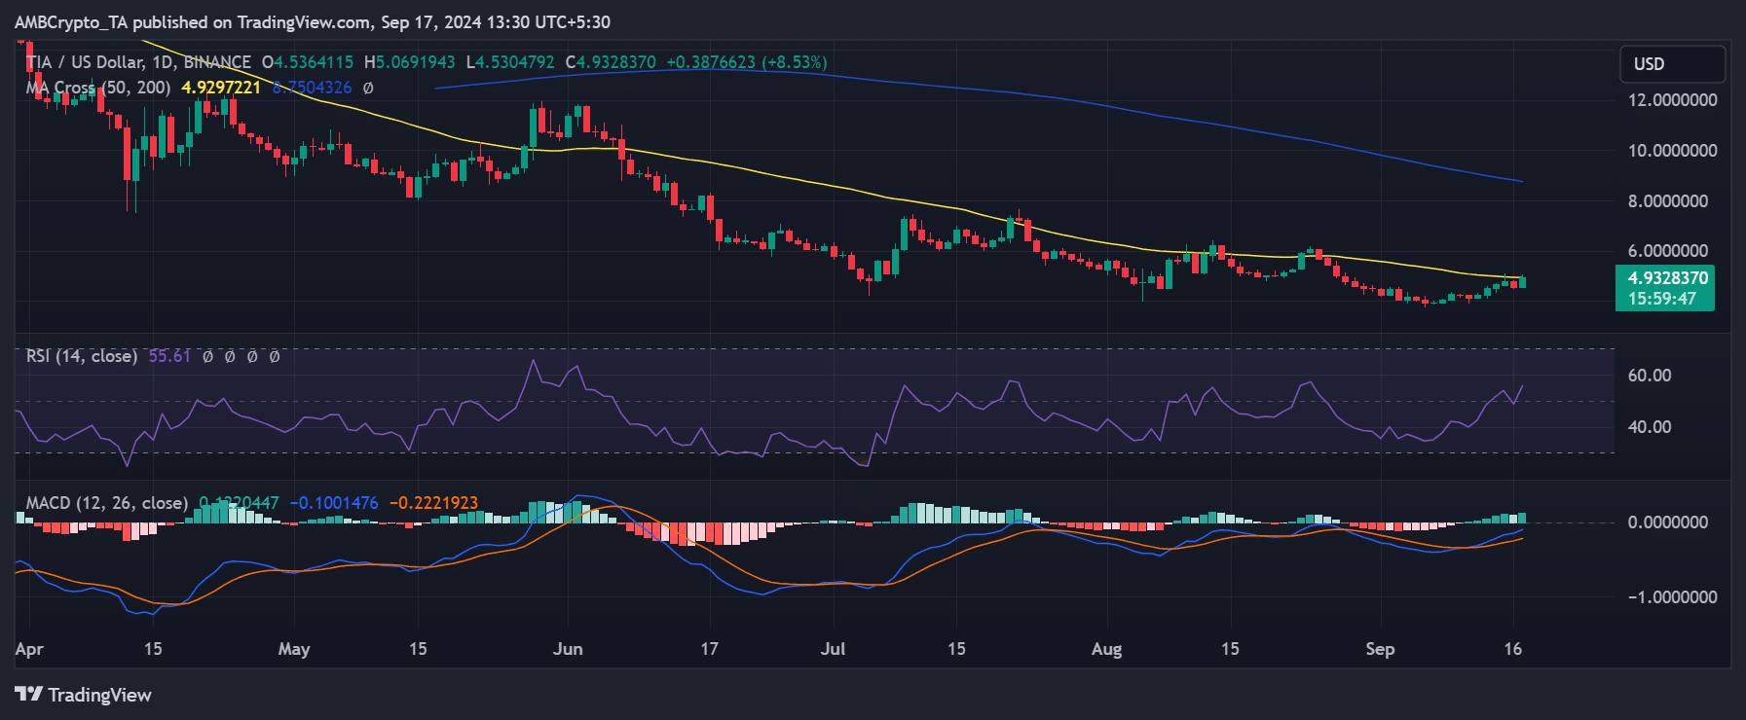Screen dimensions: 1746x720
Task: Click the yellow 50 MA value 4.9297221
Action: pyautogui.click(x=221, y=88)
